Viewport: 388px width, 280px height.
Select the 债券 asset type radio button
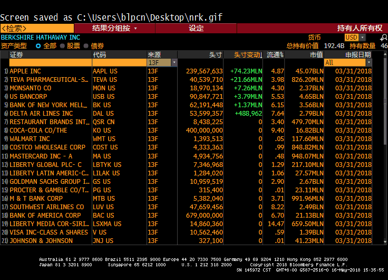tap(86, 46)
